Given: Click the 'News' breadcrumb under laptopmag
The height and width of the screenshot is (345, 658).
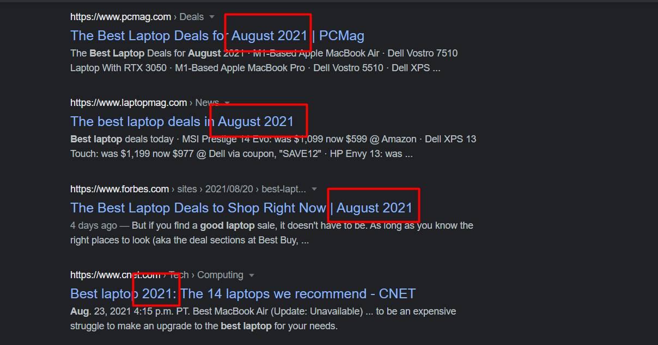Looking at the screenshot, I should [207, 103].
